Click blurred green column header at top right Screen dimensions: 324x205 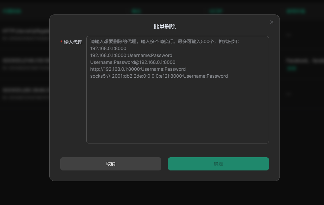[x=295, y=11]
